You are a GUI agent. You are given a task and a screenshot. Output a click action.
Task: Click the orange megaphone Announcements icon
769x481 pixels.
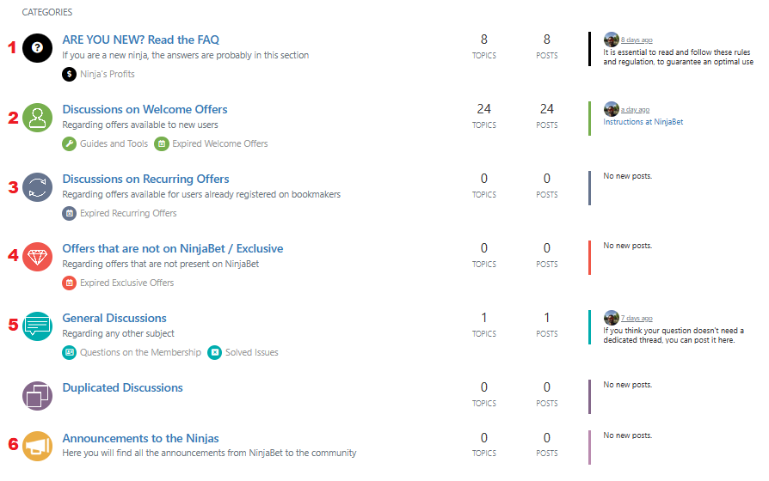point(37,446)
